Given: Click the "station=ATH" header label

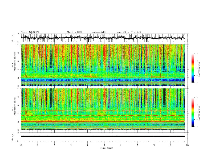Looking at the screenshot, I should tap(99, 32).
